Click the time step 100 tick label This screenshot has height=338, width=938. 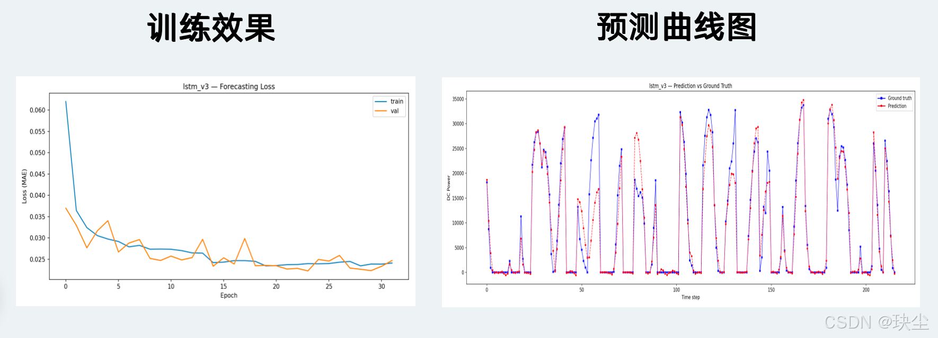[676, 290]
